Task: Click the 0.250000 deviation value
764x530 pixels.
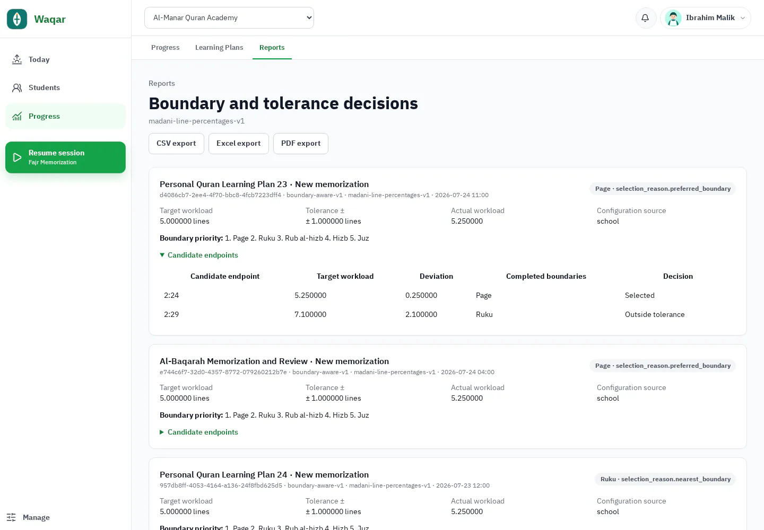Action: click(421, 295)
